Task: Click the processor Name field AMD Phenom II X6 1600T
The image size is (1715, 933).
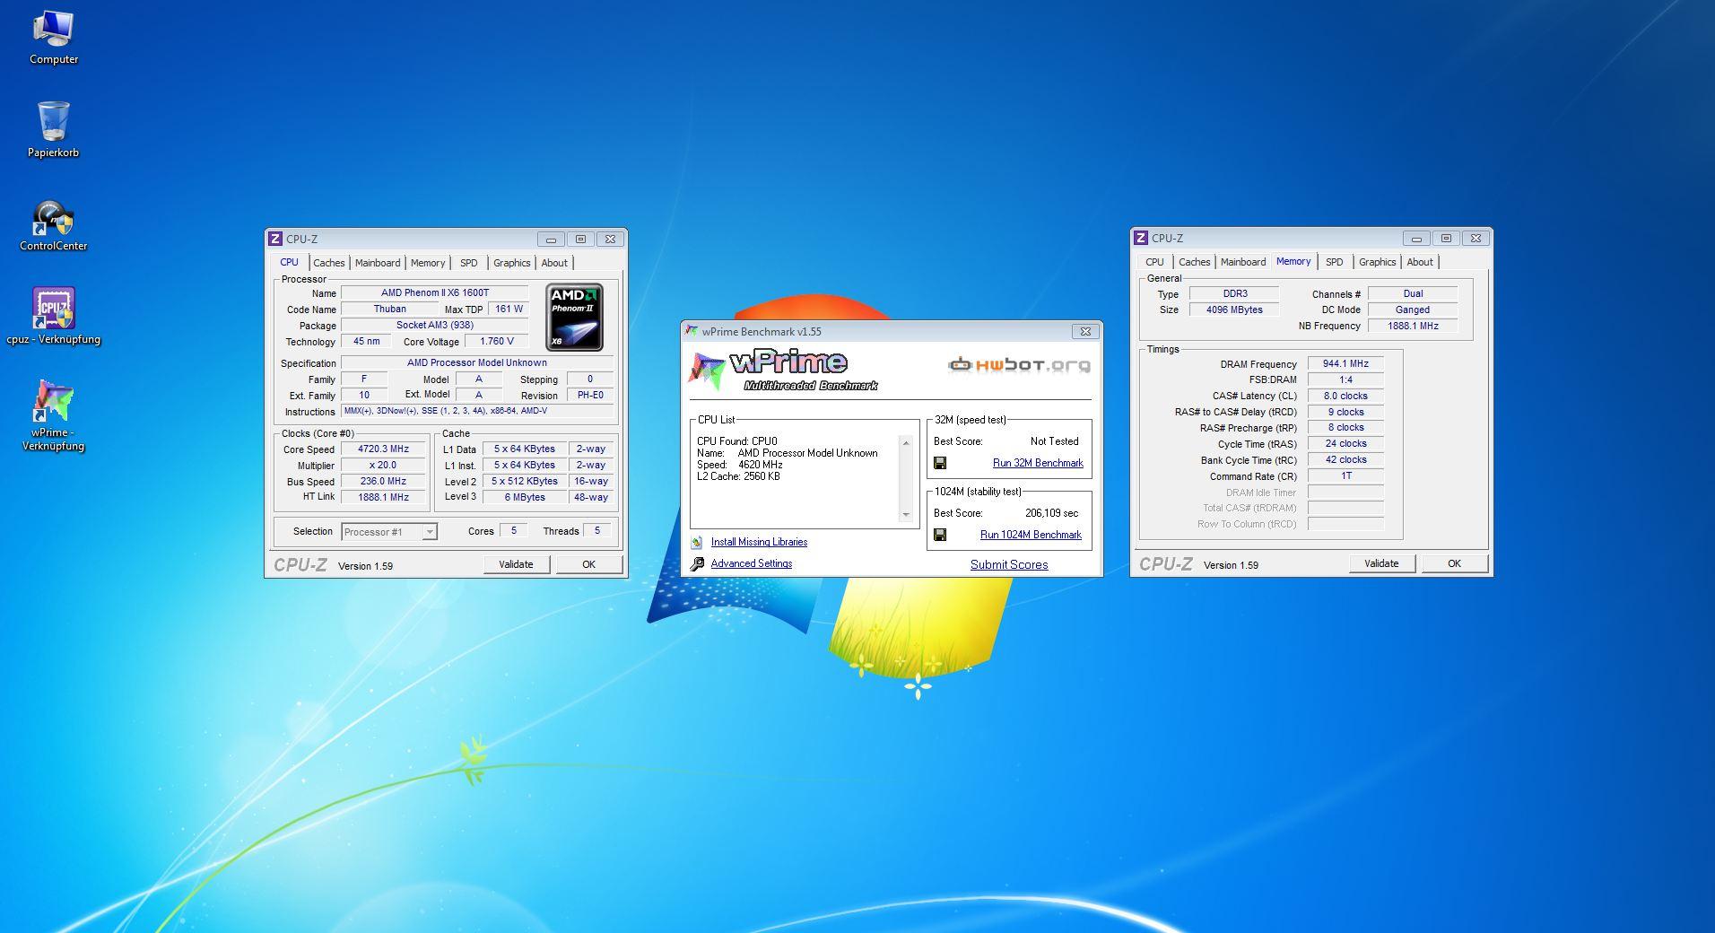Action: pos(434,292)
